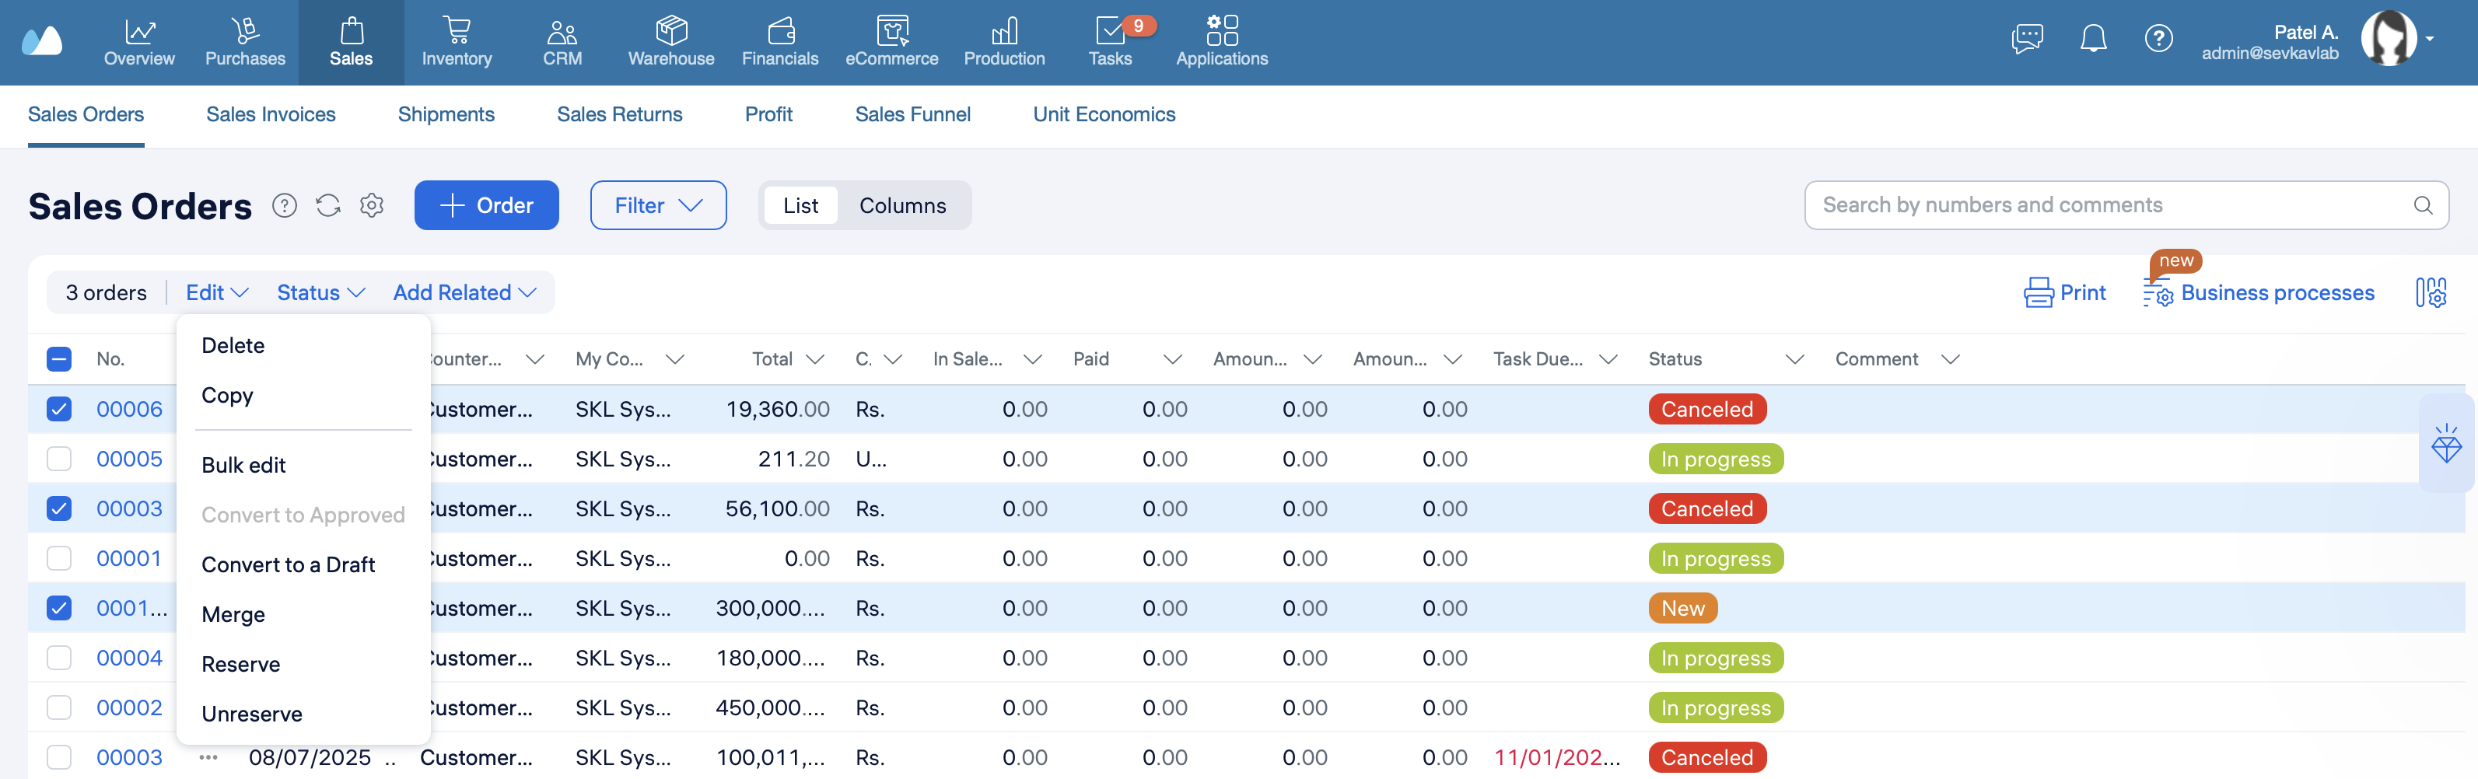
Task: Open the Unit Economics tab
Action: coord(1104,114)
